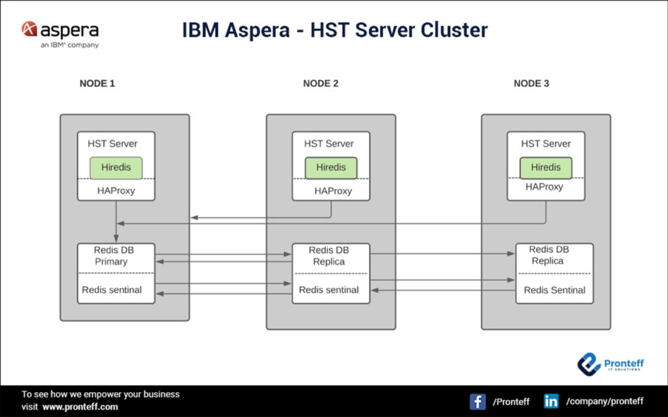668x417 pixels.
Task: Select the NODE 3 heading label
Action: (x=531, y=84)
